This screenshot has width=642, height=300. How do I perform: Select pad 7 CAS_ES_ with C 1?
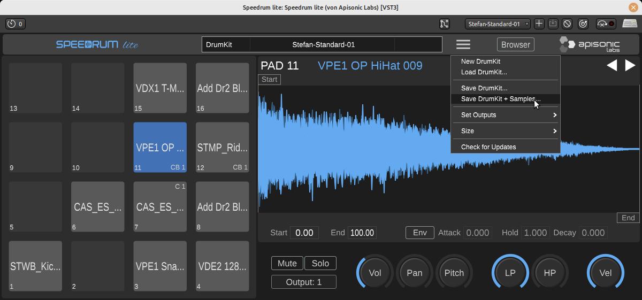160,207
